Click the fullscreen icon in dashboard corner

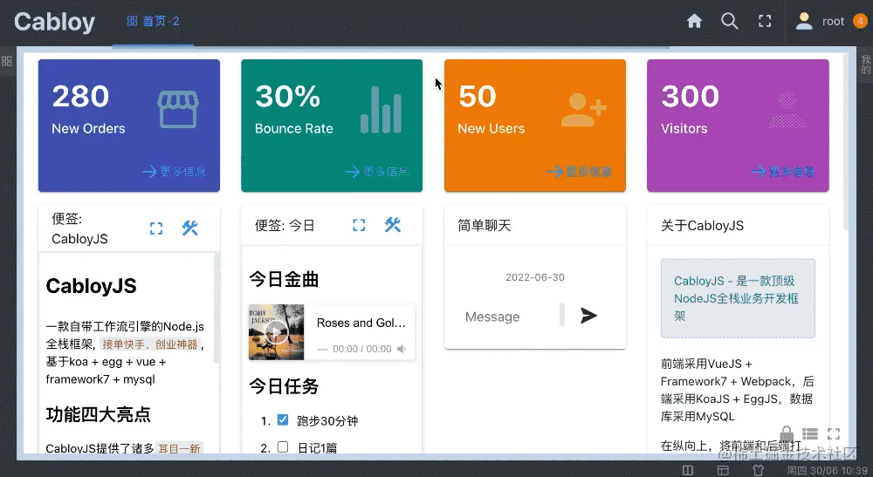834,433
